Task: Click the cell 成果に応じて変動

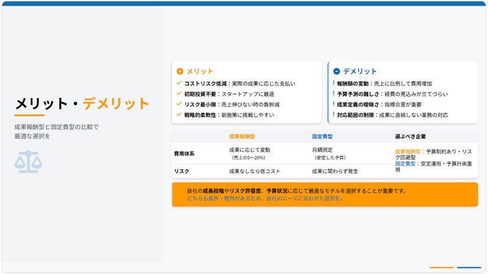Action: point(249,150)
